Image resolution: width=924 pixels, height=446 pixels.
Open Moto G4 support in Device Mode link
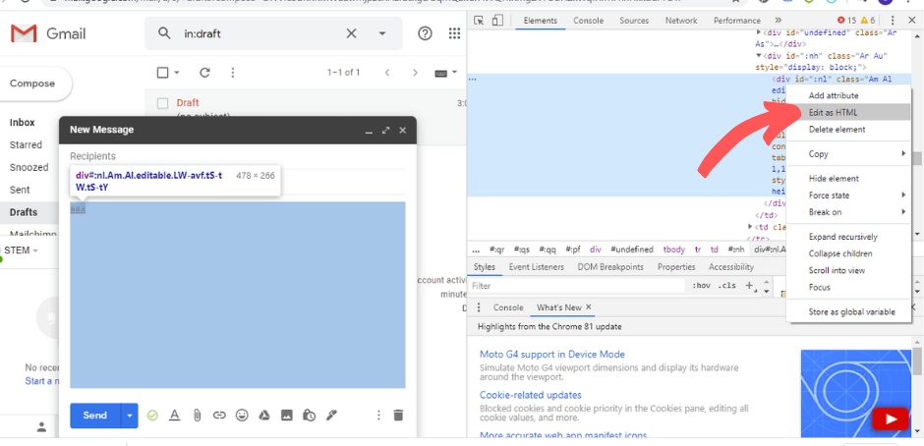[552, 355]
